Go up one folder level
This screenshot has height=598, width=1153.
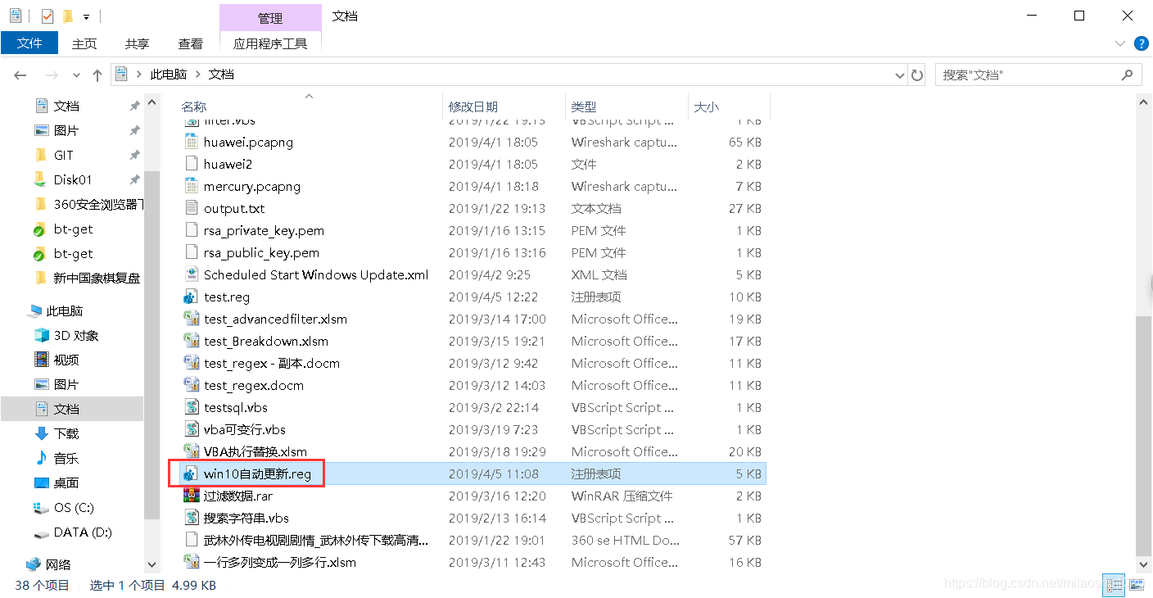pos(97,75)
